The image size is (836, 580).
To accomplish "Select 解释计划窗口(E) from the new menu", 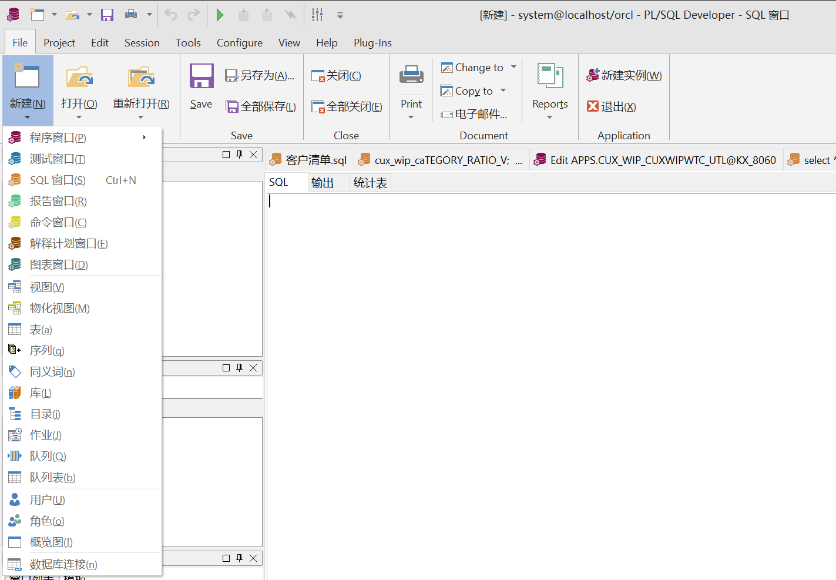I will pos(82,244).
